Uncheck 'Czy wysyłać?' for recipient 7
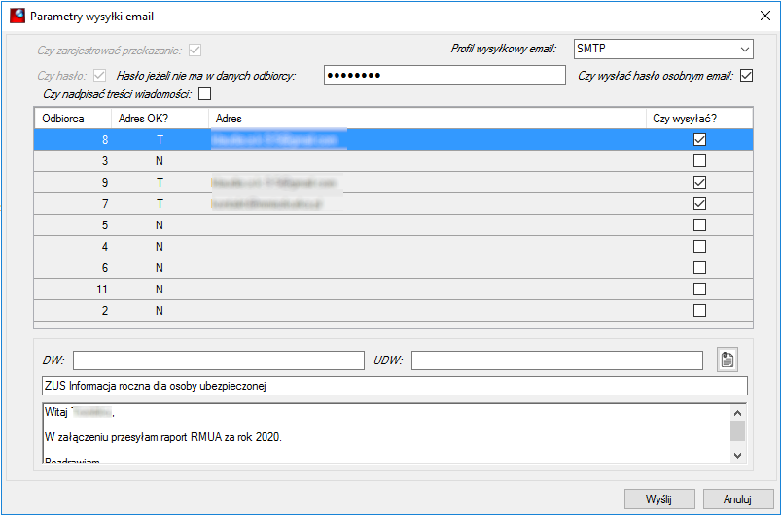 (x=699, y=204)
